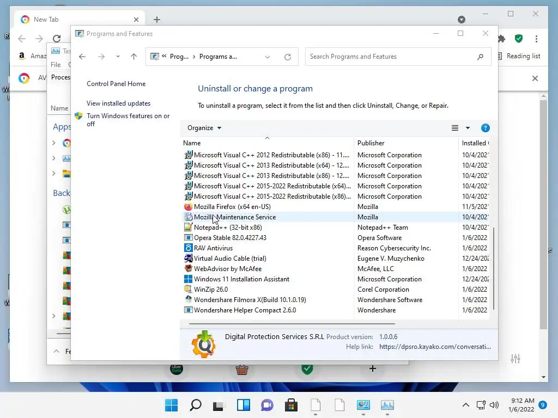
Task: Click the Eugene V. Muzychenko publisher cell
Action: click(391, 259)
